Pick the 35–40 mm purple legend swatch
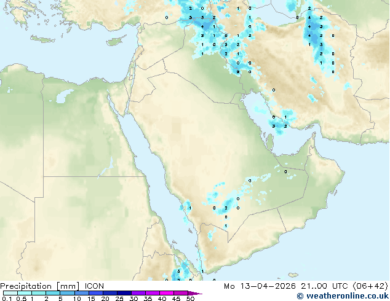Viewport: 390px width, 301px height. coord(152,293)
